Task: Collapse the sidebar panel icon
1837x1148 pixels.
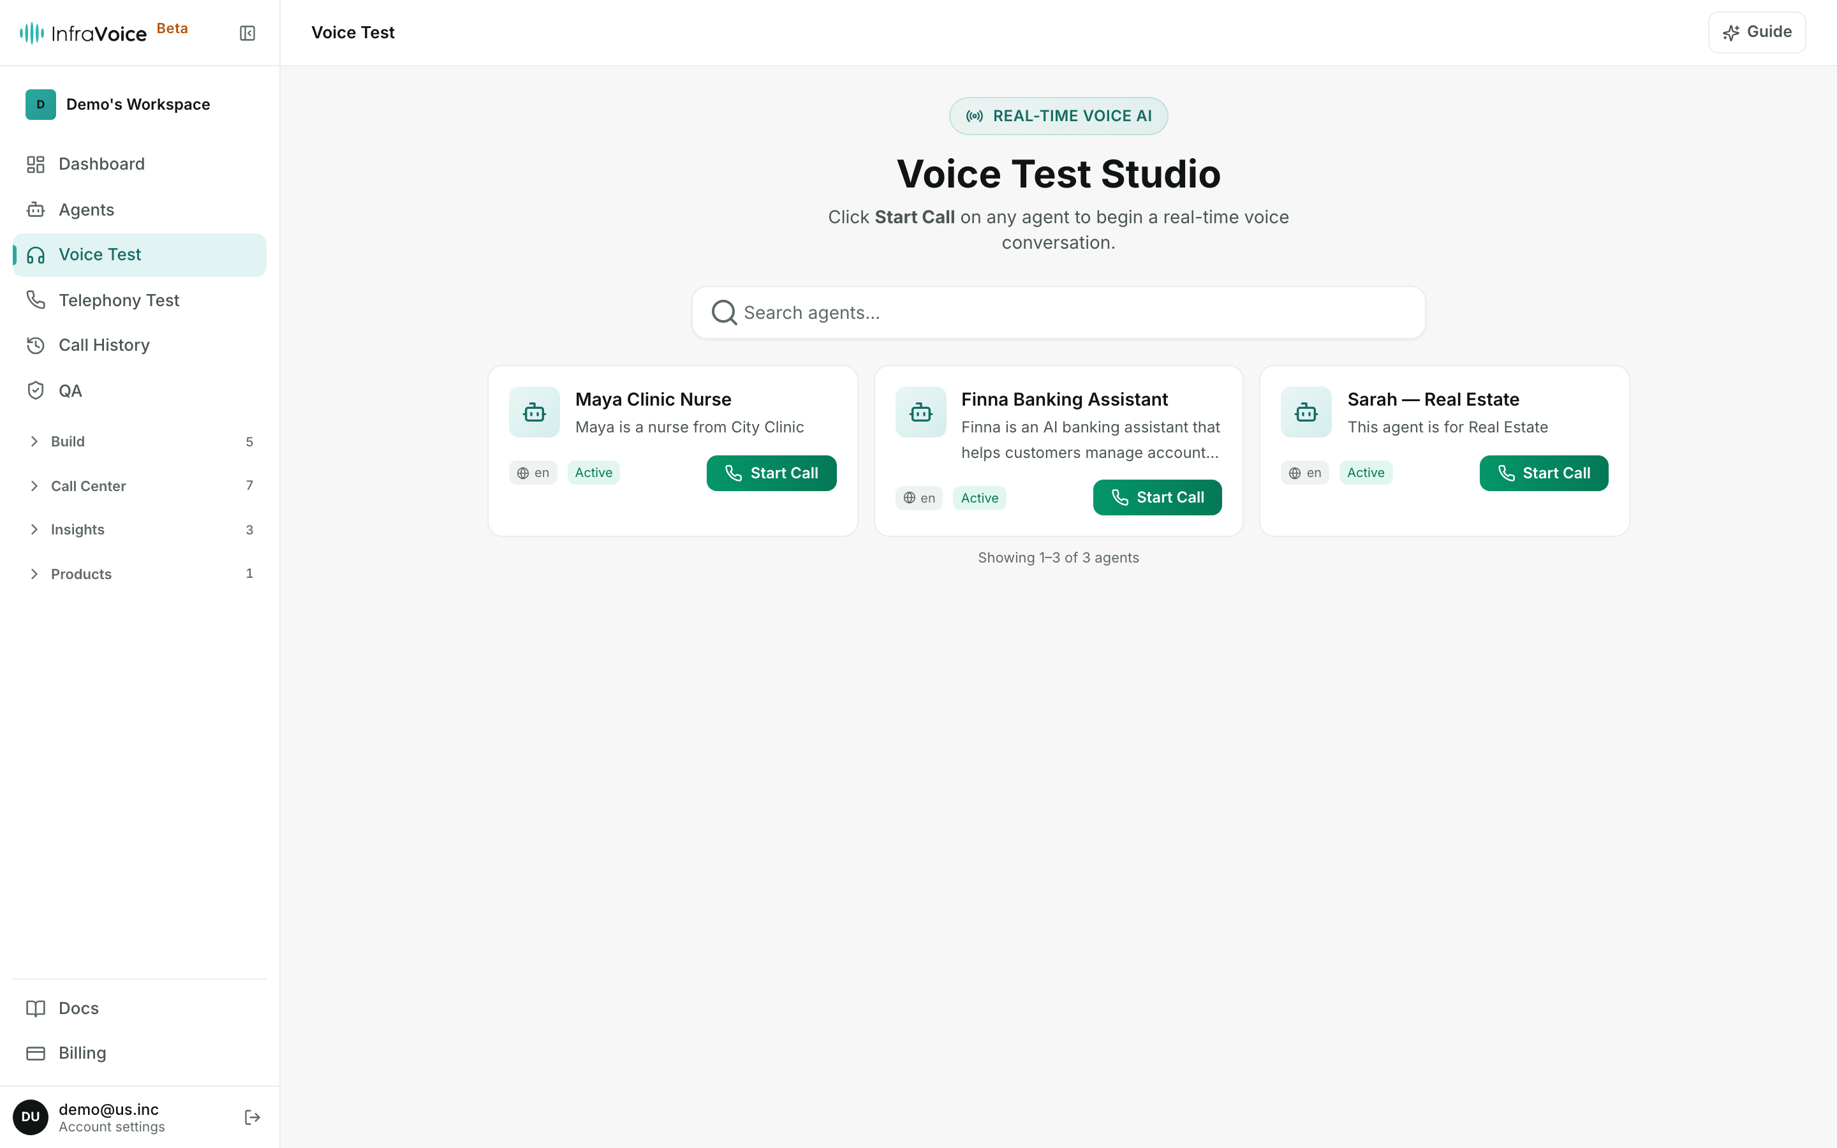Action: pyautogui.click(x=247, y=33)
